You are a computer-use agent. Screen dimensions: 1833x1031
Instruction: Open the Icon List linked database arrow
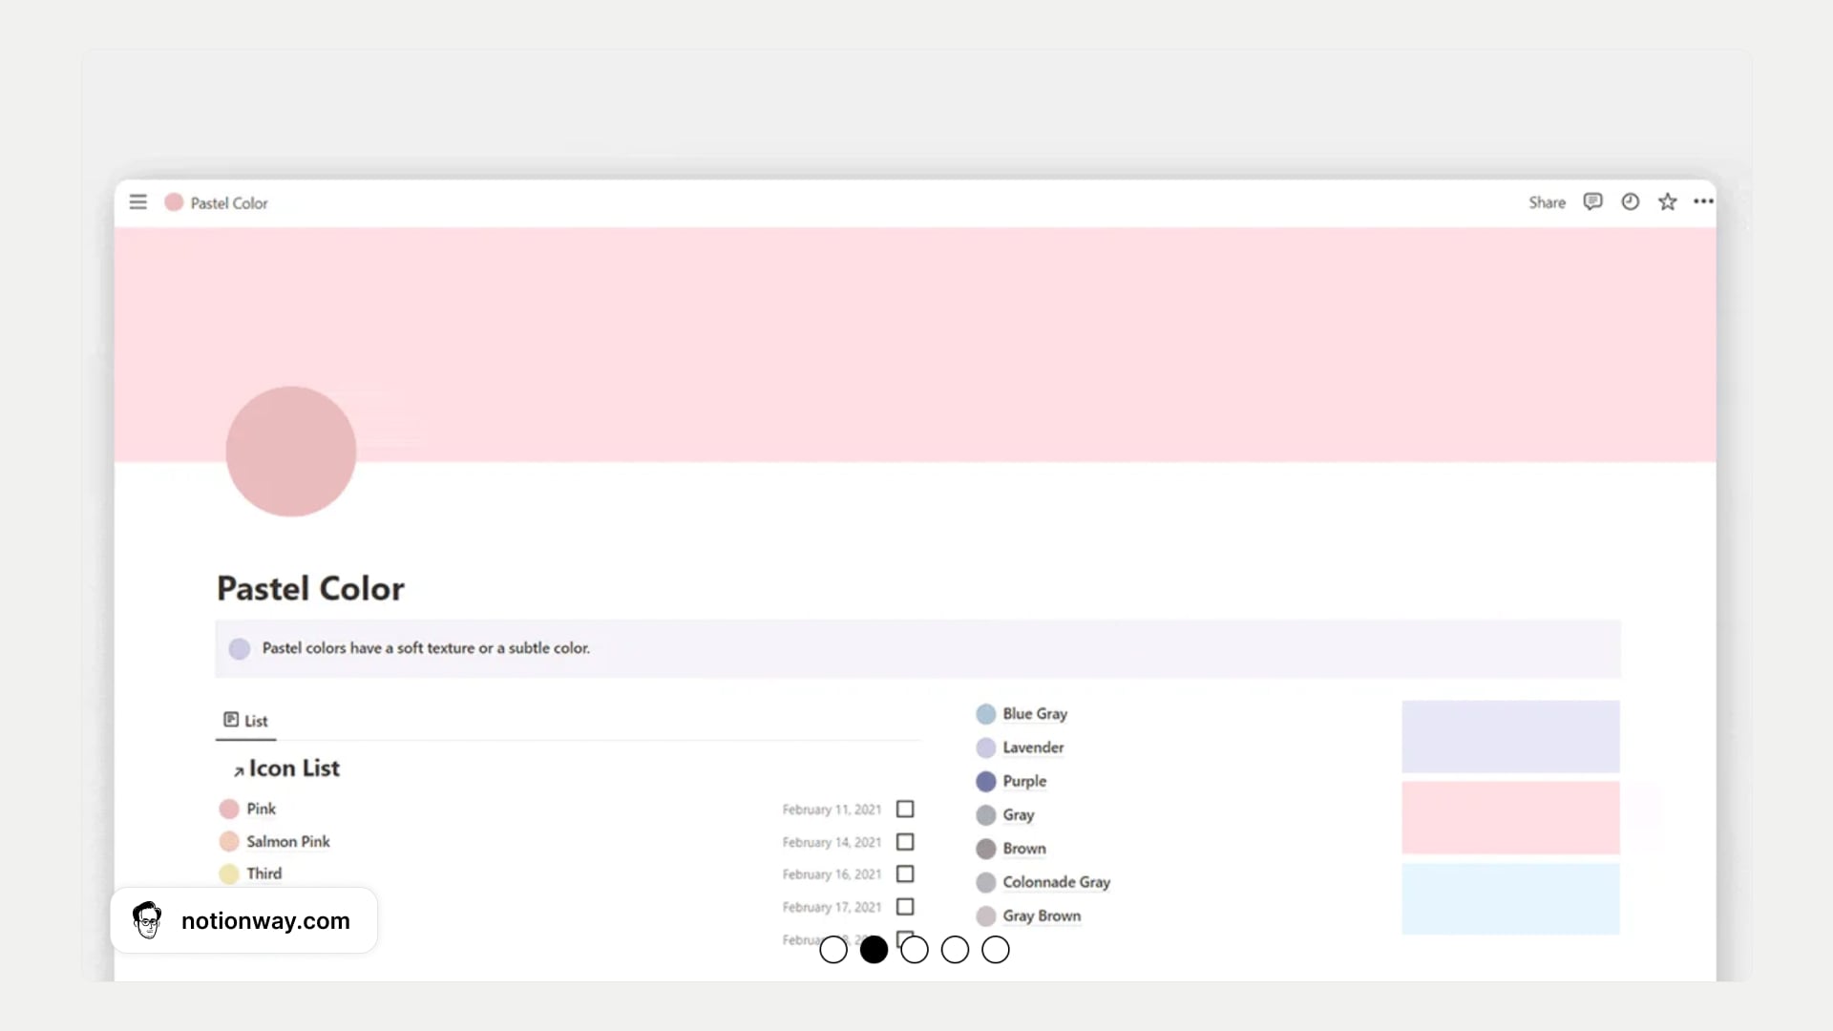point(239,770)
